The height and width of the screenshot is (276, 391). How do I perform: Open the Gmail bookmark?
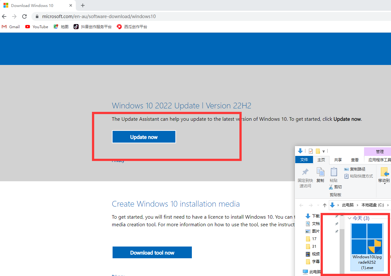pyautogui.click(x=11, y=27)
